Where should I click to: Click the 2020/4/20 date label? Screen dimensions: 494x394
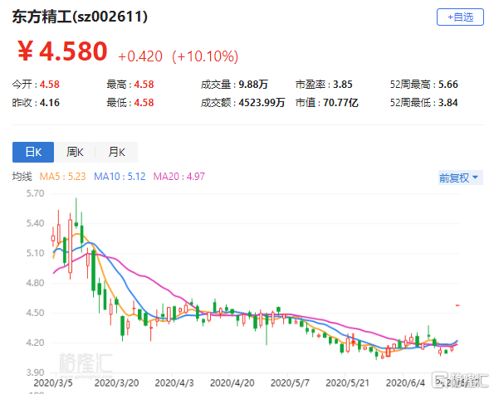pos(232,383)
